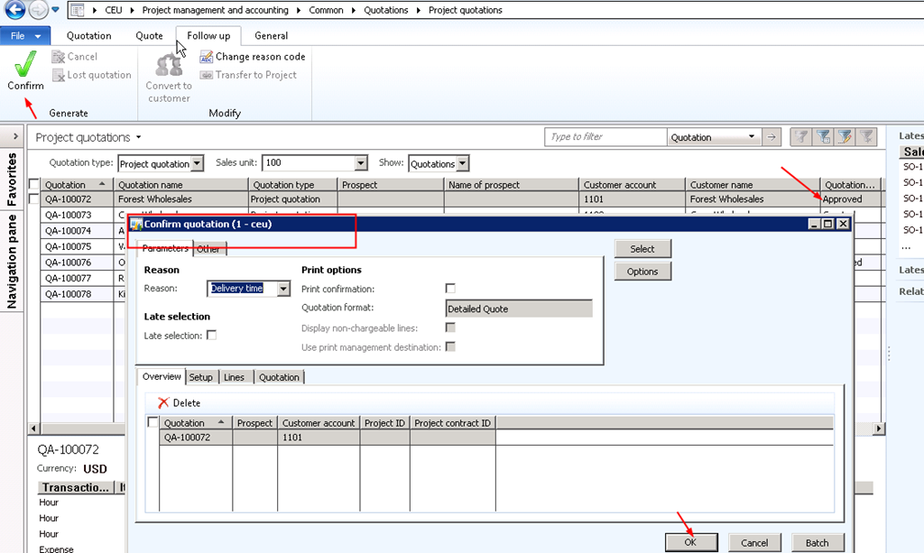The height and width of the screenshot is (553, 924).
Task: Click the filter search arrow button
Action: tap(772, 137)
